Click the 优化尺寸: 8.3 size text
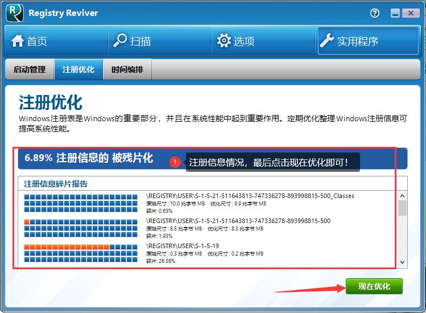The image size is (426, 313). (x=235, y=229)
